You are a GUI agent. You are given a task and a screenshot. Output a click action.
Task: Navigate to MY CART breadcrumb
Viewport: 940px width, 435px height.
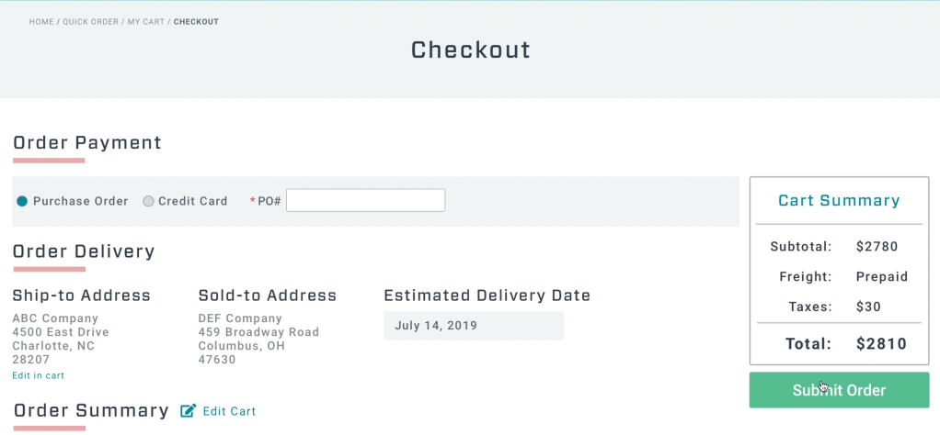145,22
